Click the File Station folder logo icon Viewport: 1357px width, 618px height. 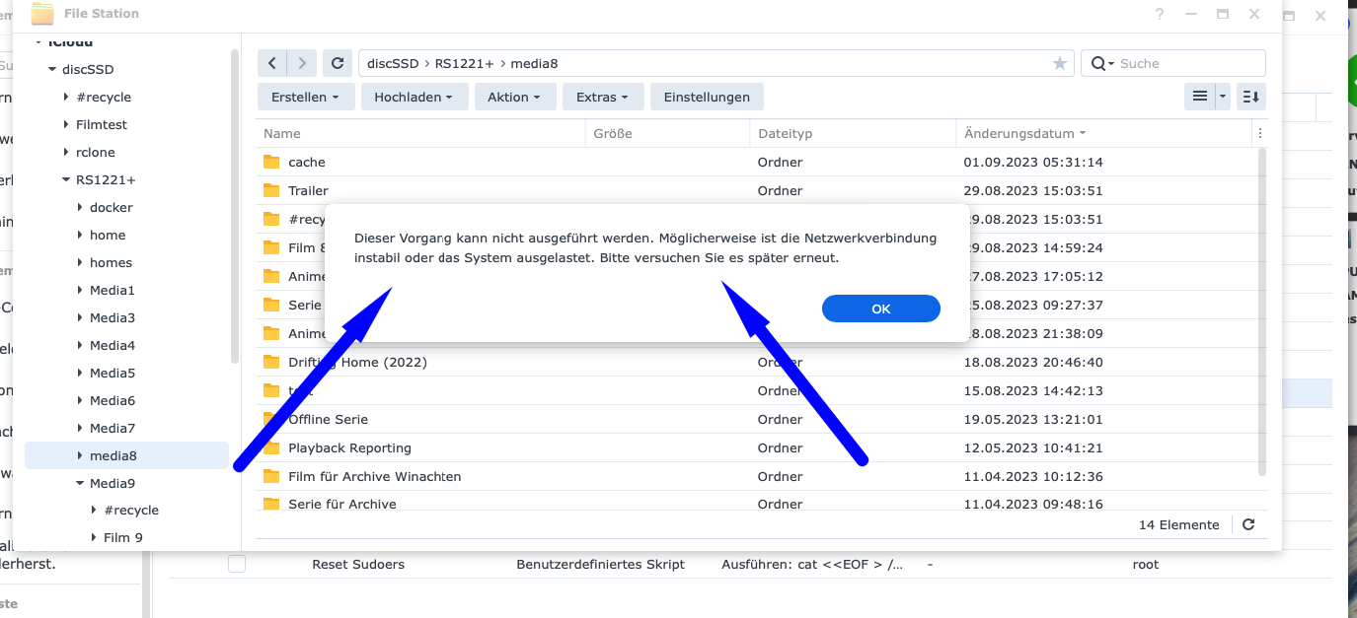click(42, 14)
